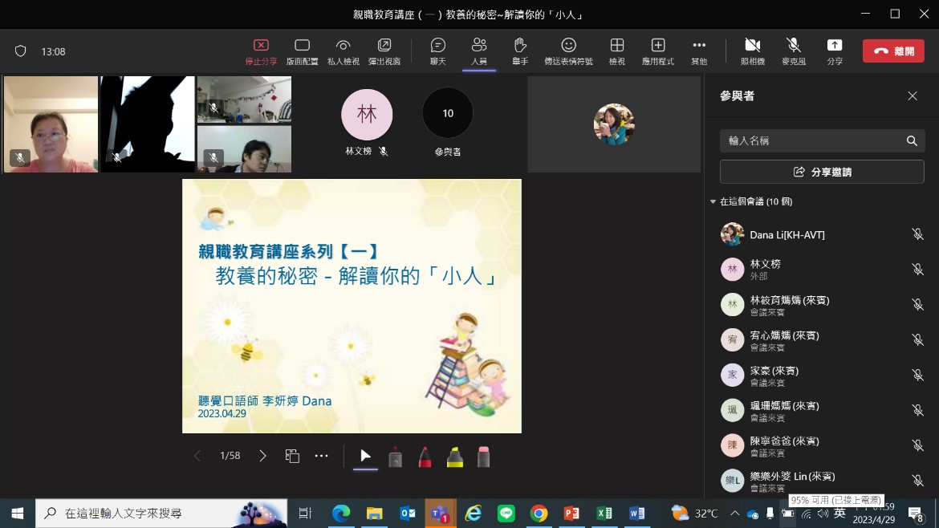Open the chat (聊天) panel
Viewport: 939px width, 528px height.
(x=437, y=50)
